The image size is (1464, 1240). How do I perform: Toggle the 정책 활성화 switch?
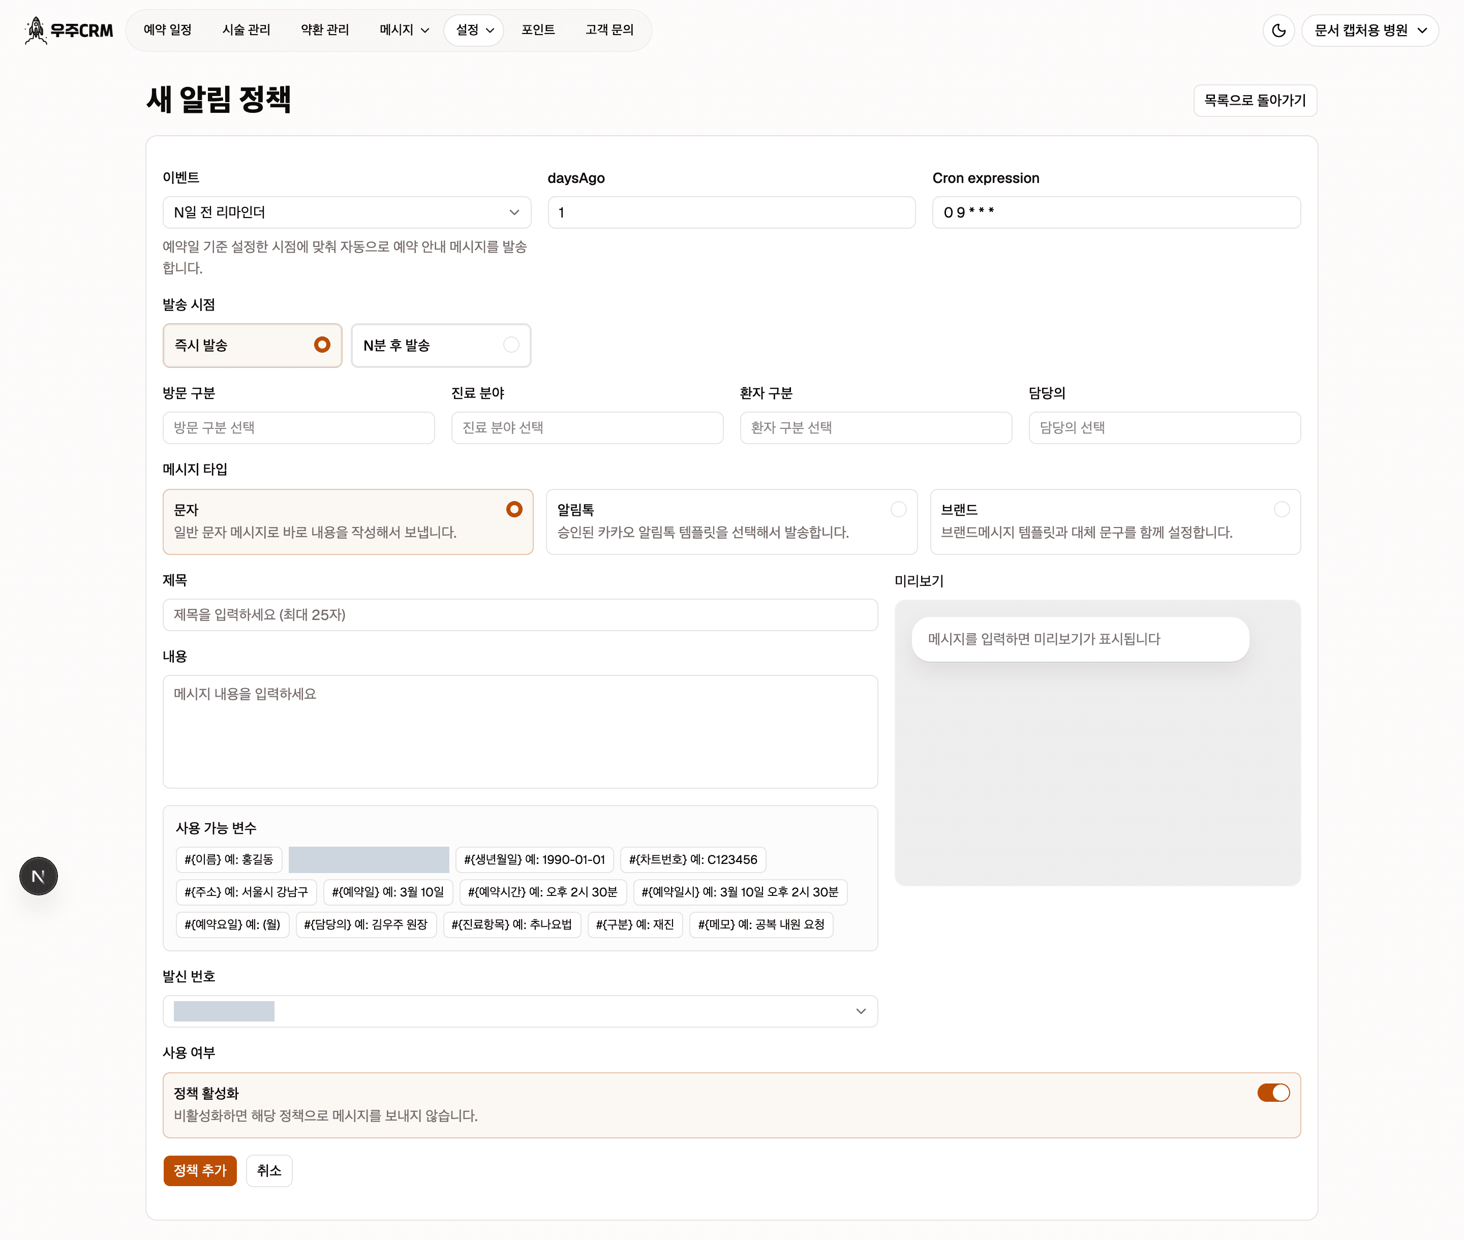pyautogui.click(x=1273, y=1093)
